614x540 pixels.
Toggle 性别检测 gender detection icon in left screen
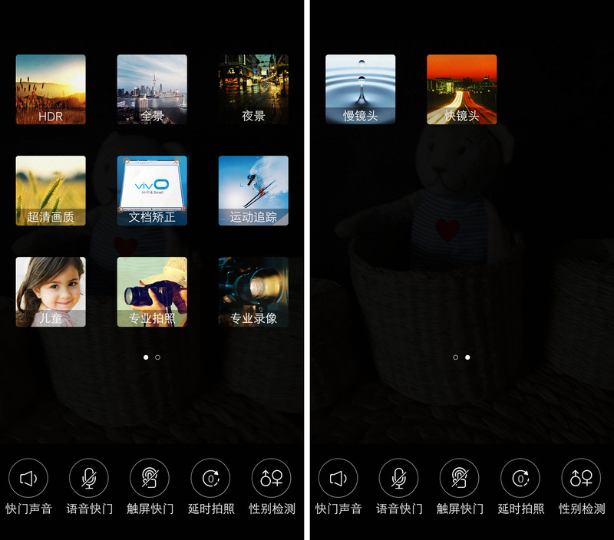(x=272, y=478)
